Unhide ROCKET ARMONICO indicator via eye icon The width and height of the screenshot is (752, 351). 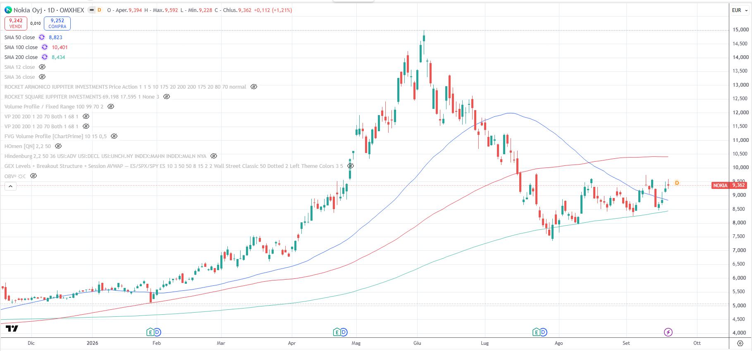coord(254,87)
